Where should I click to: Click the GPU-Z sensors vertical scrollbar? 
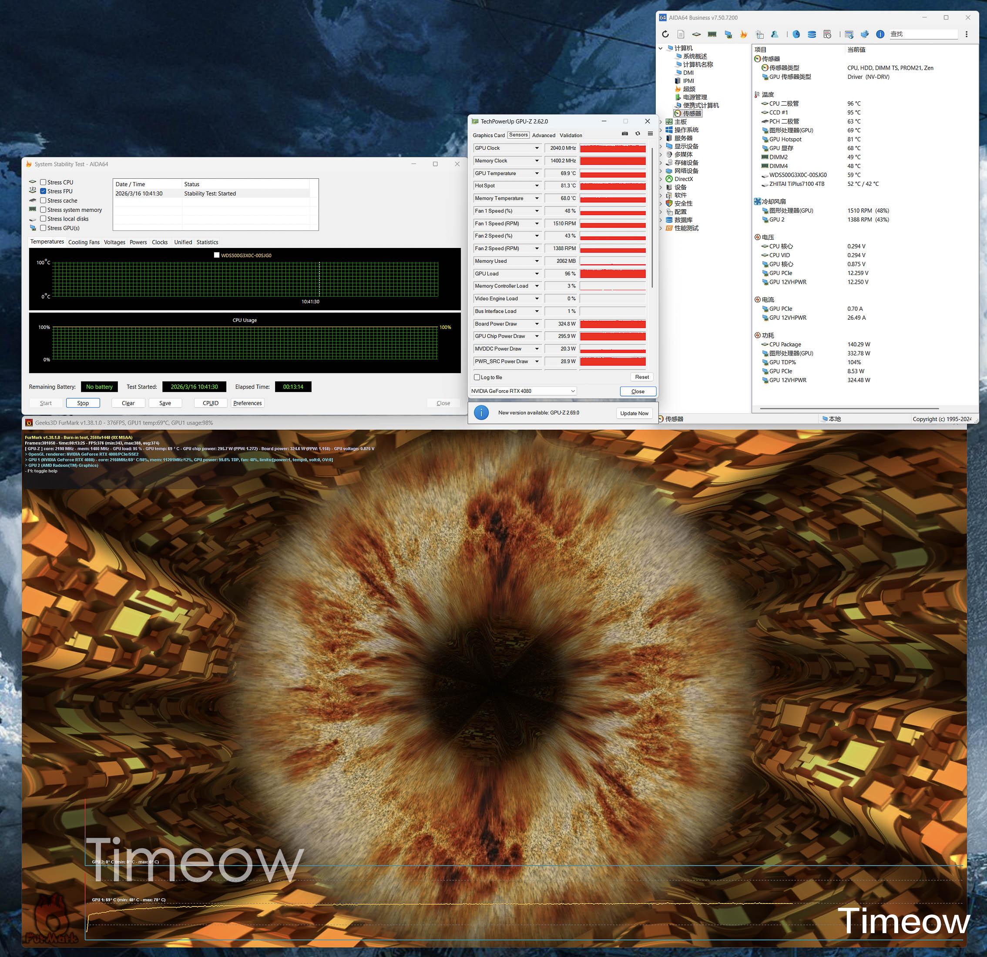coord(652,217)
